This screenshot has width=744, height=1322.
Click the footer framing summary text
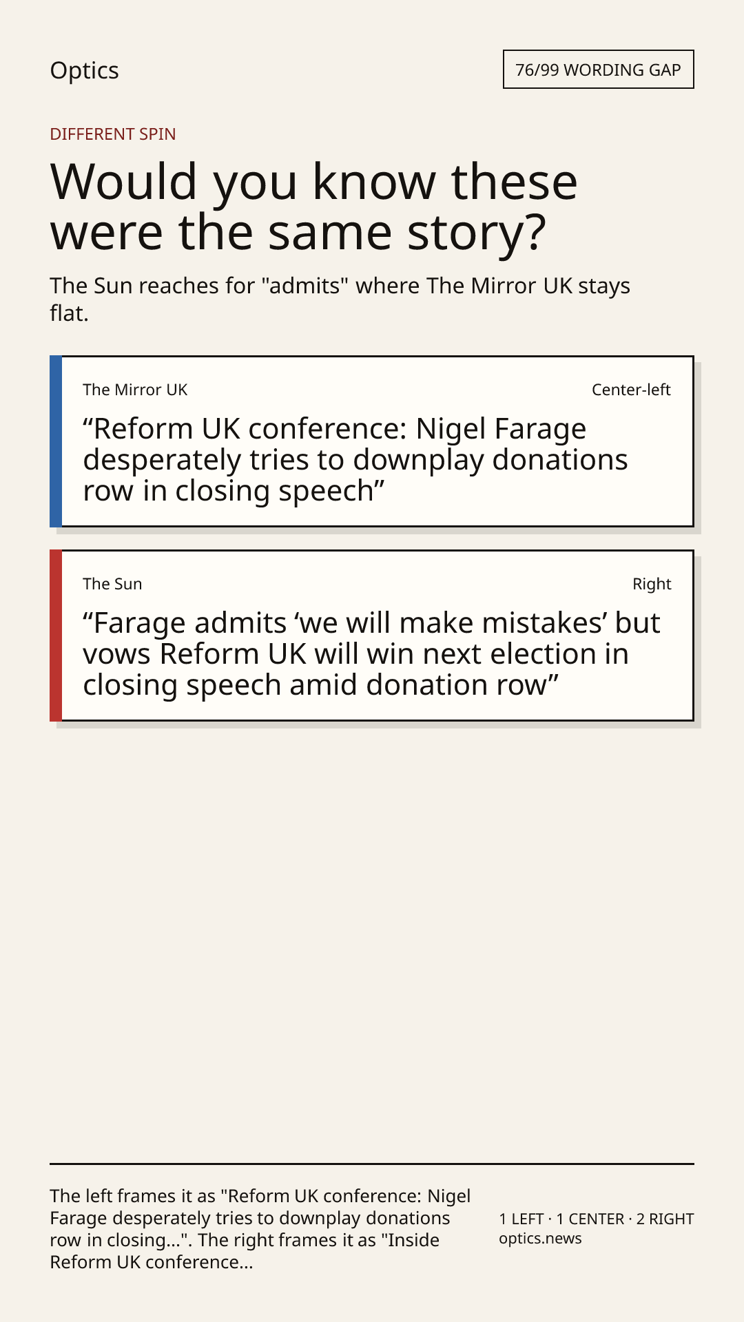tap(260, 1229)
